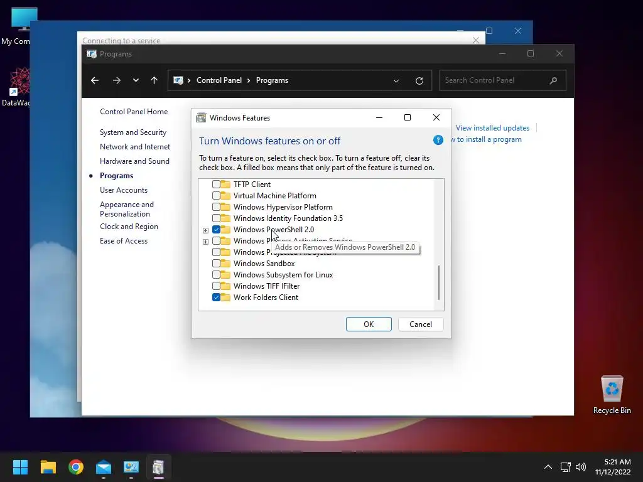Open the Control Panel taskbar icon
The height and width of the screenshot is (482, 643).
tap(131, 467)
